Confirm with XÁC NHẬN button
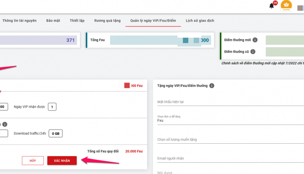 [62, 161]
